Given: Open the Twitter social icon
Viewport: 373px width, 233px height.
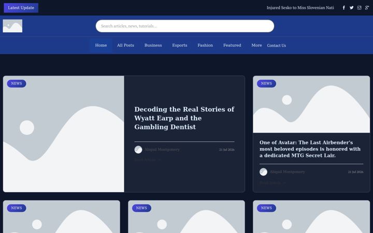Looking at the screenshot, I should (352, 8).
